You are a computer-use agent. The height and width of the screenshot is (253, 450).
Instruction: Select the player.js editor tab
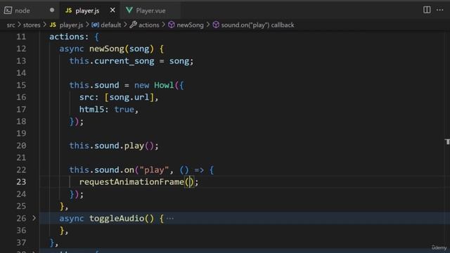click(90, 11)
